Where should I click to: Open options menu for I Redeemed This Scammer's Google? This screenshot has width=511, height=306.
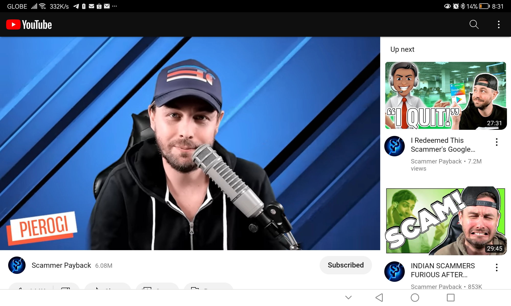[497, 142]
